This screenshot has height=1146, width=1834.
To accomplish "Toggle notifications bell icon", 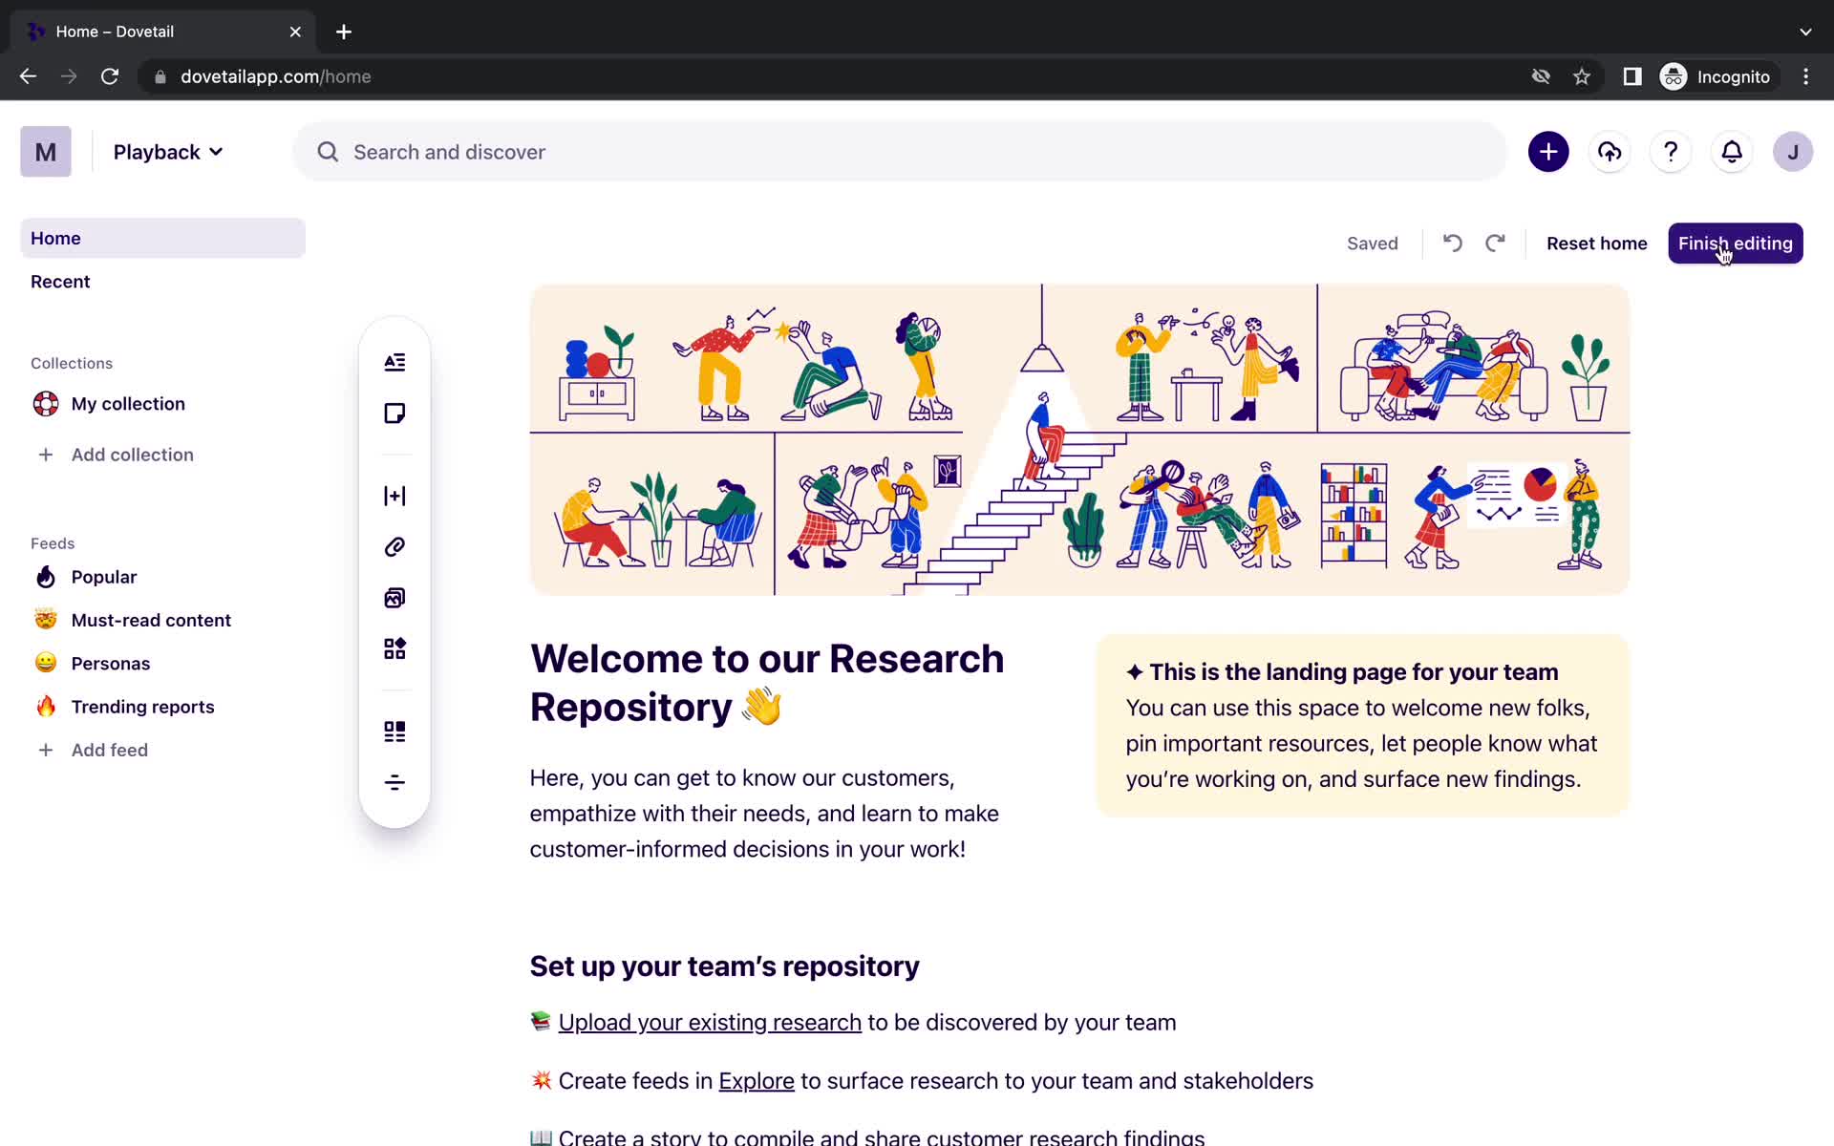I will [x=1731, y=151].
